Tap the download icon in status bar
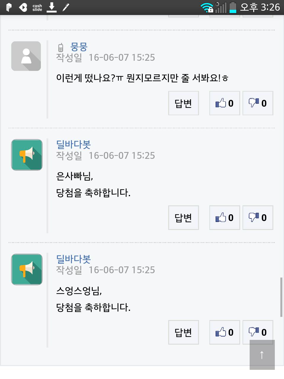Screen dimensions: 284x379 [x=52, y=7]
